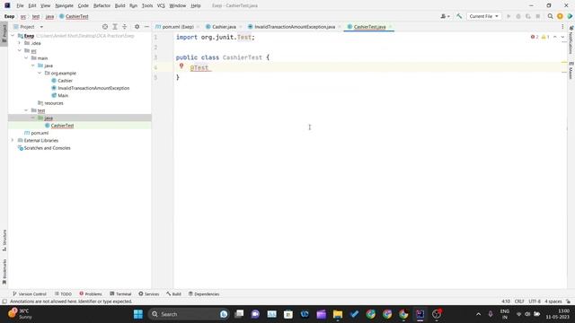The image size is (575, 323).
Task: Open the Maven side tool window
Action: 571,70
